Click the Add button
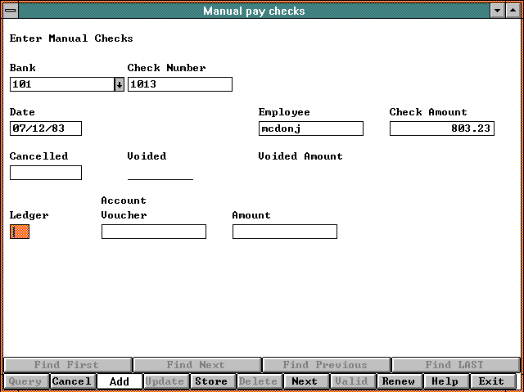 (x=119, y=381)
